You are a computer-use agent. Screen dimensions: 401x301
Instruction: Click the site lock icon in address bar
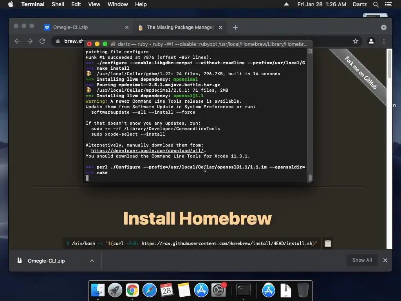[58, 41]
